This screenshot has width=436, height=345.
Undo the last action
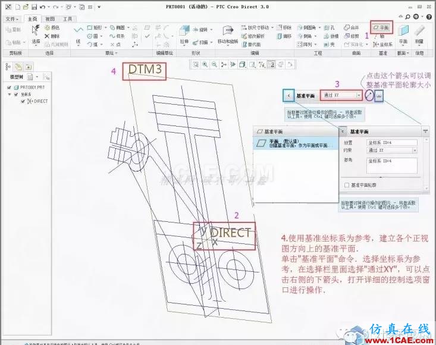tap(43, 7)
